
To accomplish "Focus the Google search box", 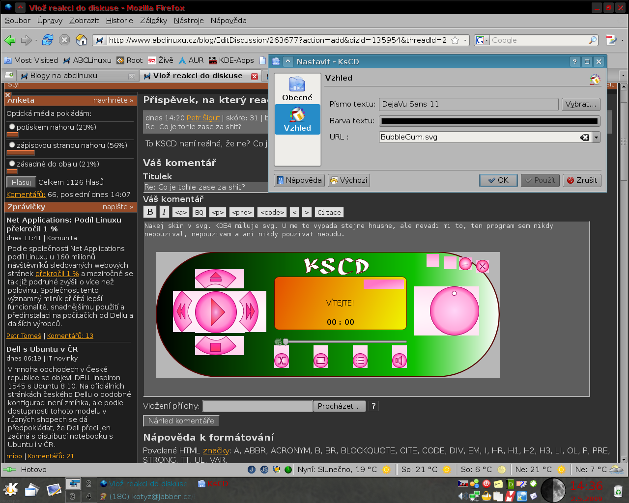I will (x=539, y=40).
